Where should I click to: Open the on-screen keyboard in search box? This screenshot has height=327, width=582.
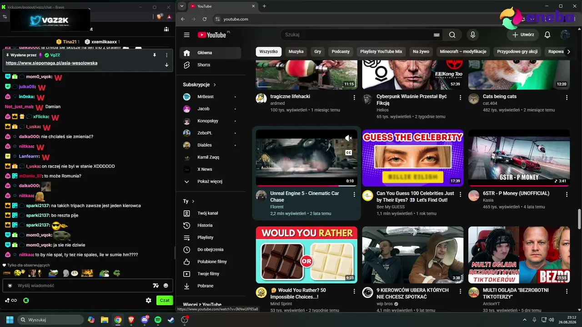[436, 35]
